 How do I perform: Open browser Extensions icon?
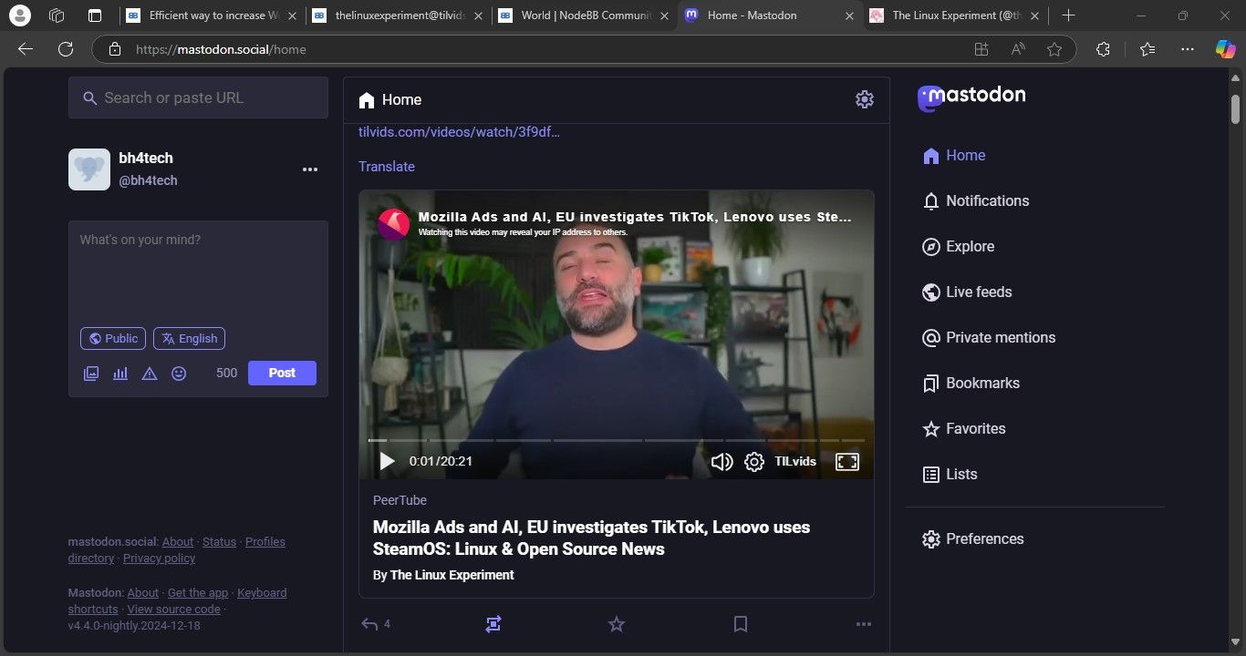tap(1103, 49)
